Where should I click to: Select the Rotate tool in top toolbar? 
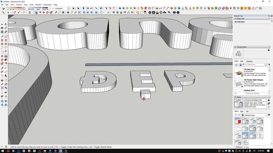pos(47,12)
